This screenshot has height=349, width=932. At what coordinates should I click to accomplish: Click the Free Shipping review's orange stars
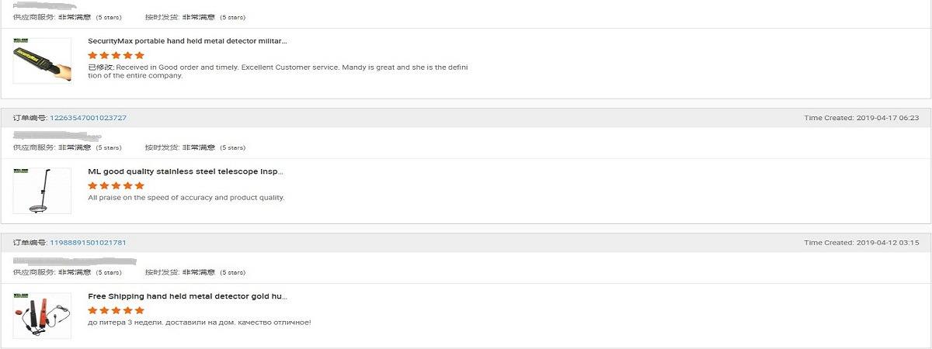pyautogui.click(x=116, y=310)
